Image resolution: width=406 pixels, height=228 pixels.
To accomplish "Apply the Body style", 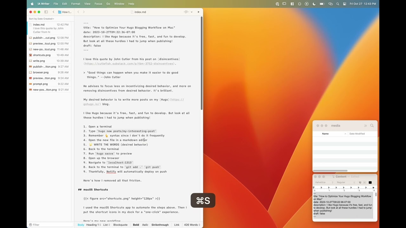I will tap(81, 225).
